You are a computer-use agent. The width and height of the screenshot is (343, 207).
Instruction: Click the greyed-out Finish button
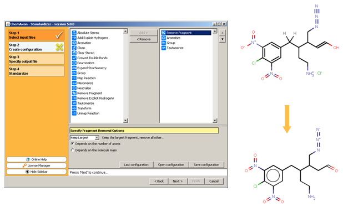[196, 181]
